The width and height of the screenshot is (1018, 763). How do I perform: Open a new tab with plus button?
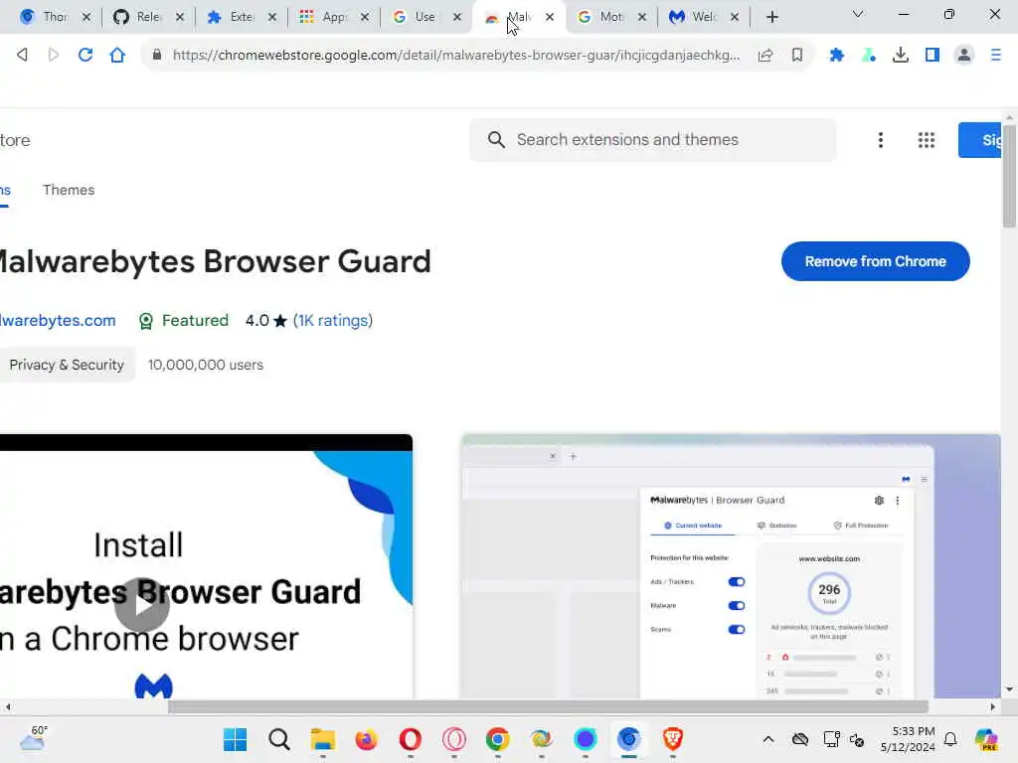pyautogui.click(x=771, y=17)
